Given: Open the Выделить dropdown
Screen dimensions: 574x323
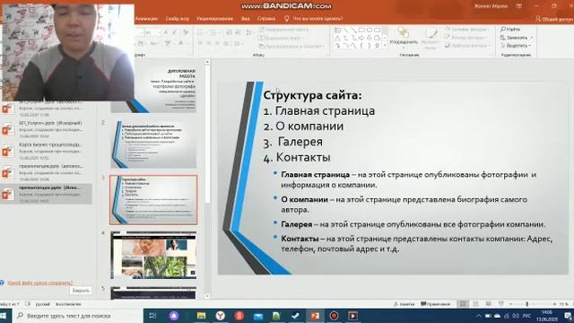Looking at the screenshot, I should [516, 46].
